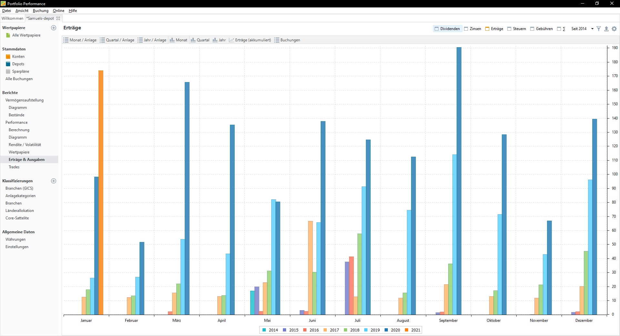Screen dimensions: 620x336
Task: Click the dark blue März 2020 bar
Action: [187, 198]
